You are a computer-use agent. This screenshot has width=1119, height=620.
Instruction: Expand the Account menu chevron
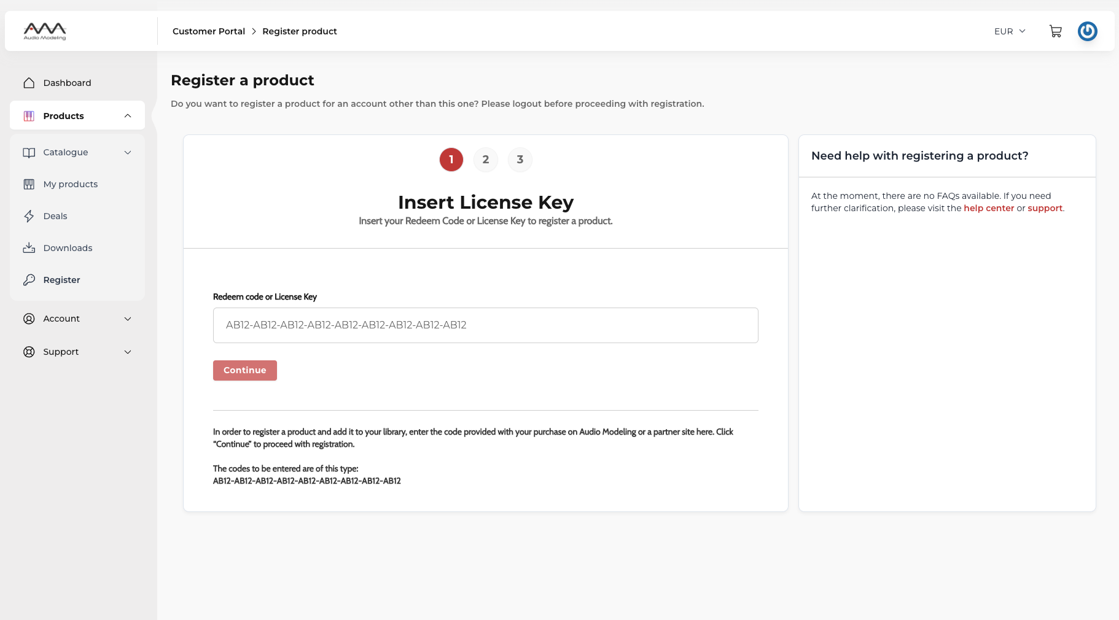[x=128, y=319]
